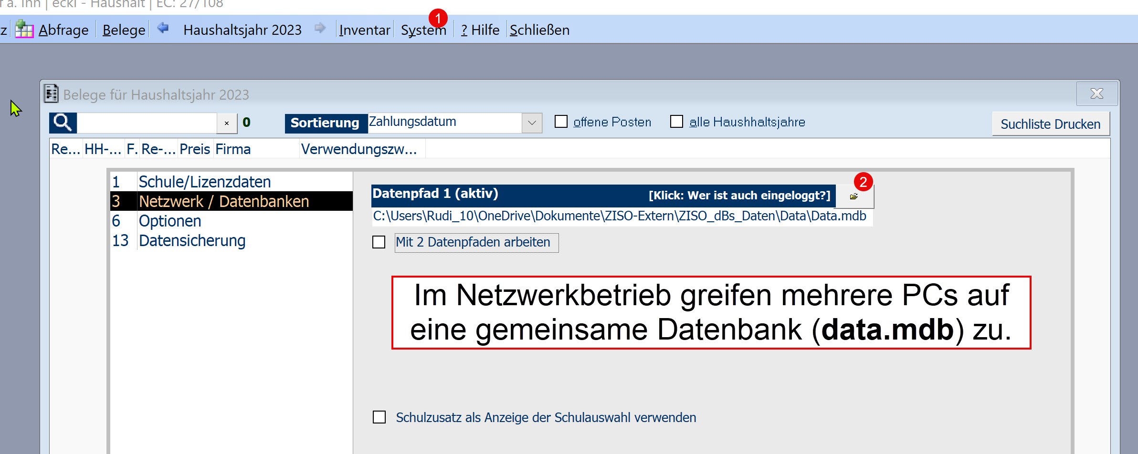The height and width of the screenshot is (454, 1138).
Task: Select Netzwerk / Datenbanken in settings list
Action: click(x=232, y=201)
